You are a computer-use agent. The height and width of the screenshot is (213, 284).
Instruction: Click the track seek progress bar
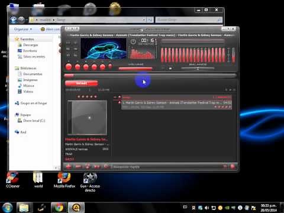(150, 75)
